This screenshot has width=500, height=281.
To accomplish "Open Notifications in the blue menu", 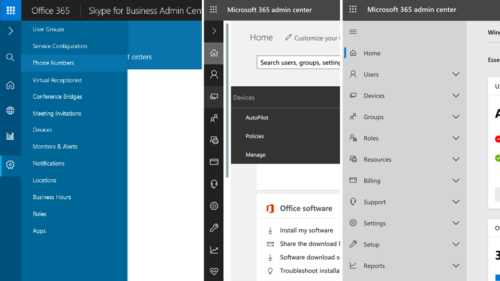I will (49, 164).
